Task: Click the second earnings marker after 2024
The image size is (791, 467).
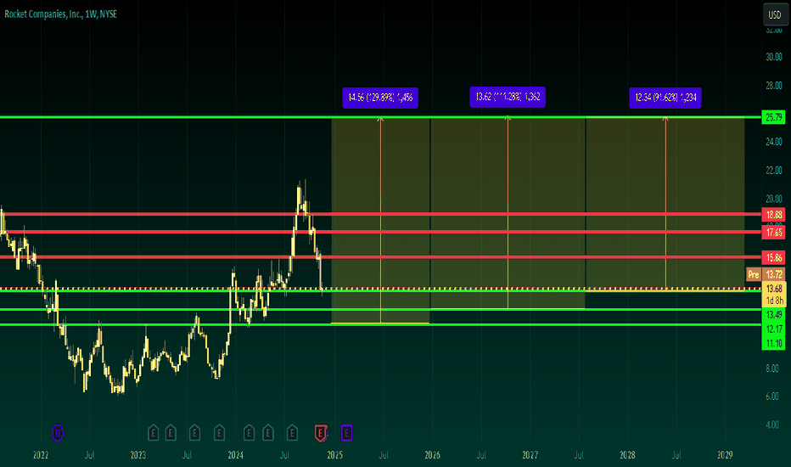Action: point(268,433)
